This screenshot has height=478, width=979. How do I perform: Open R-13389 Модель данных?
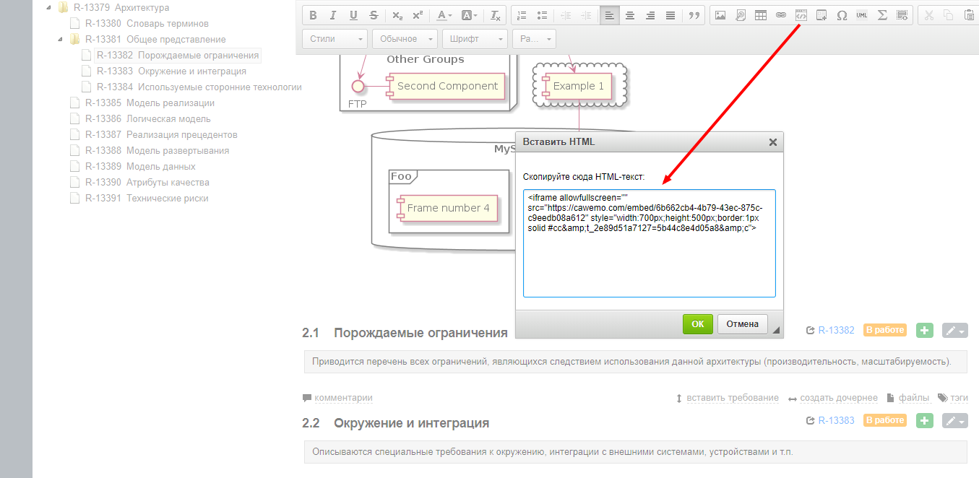[x=140, y=166]
